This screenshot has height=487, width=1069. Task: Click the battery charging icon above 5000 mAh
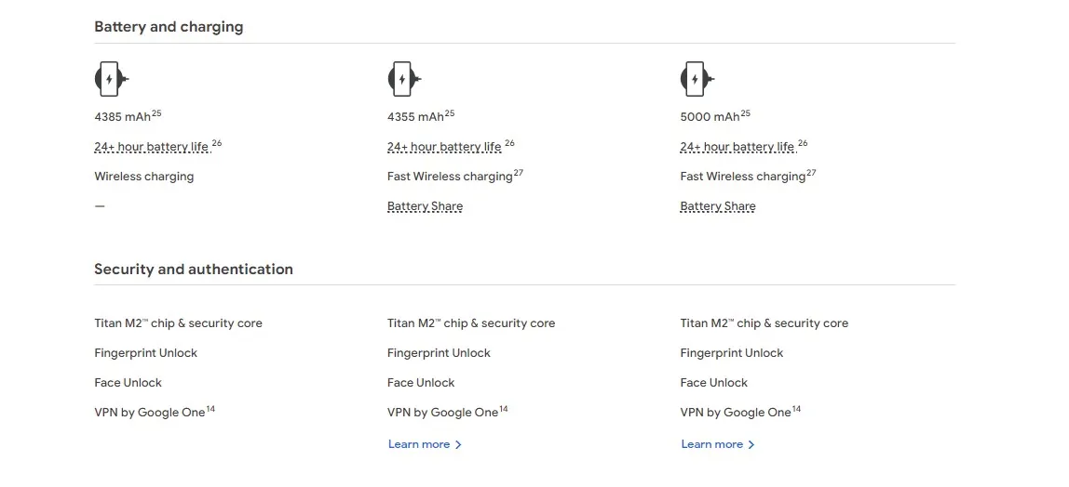coord(697,79)
